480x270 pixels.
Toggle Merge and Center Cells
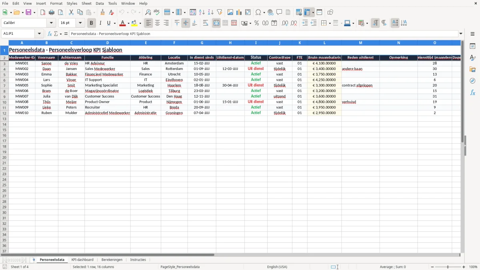(216, 23)
